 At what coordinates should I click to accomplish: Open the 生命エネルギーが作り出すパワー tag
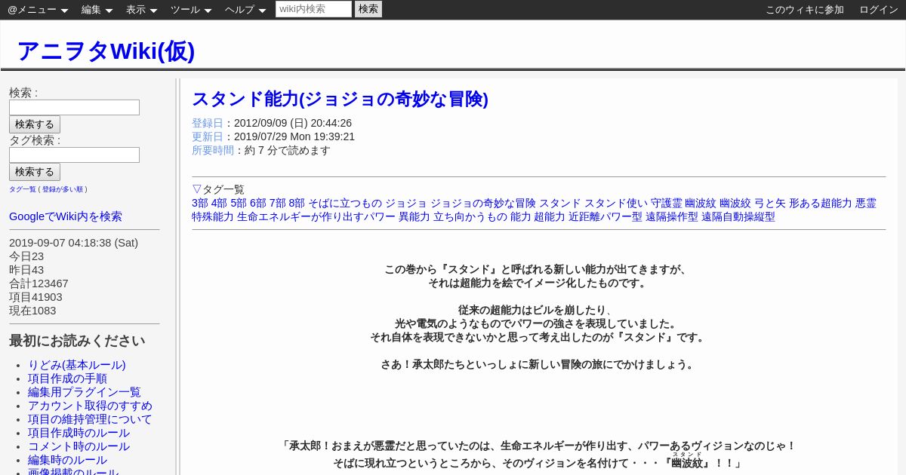[x=316, y=216]
